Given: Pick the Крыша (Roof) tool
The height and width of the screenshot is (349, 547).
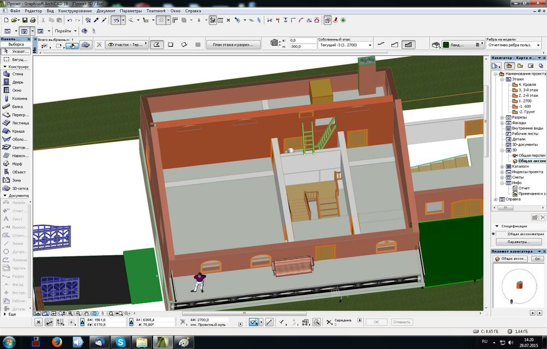Looking at the screenshot, I should [x=15, y=131].
